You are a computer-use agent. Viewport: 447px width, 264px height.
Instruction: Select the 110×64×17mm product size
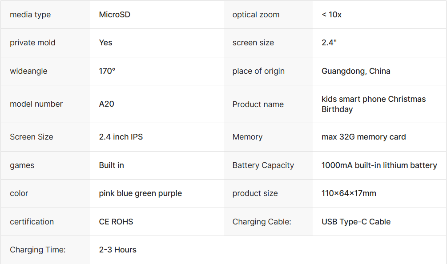click(x=349, y=193)
